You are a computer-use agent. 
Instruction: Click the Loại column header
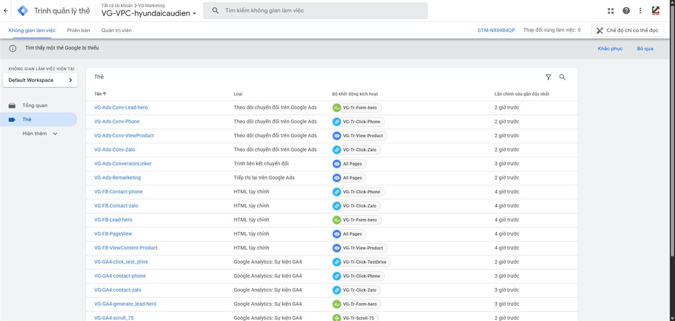[x=238, y=94]
